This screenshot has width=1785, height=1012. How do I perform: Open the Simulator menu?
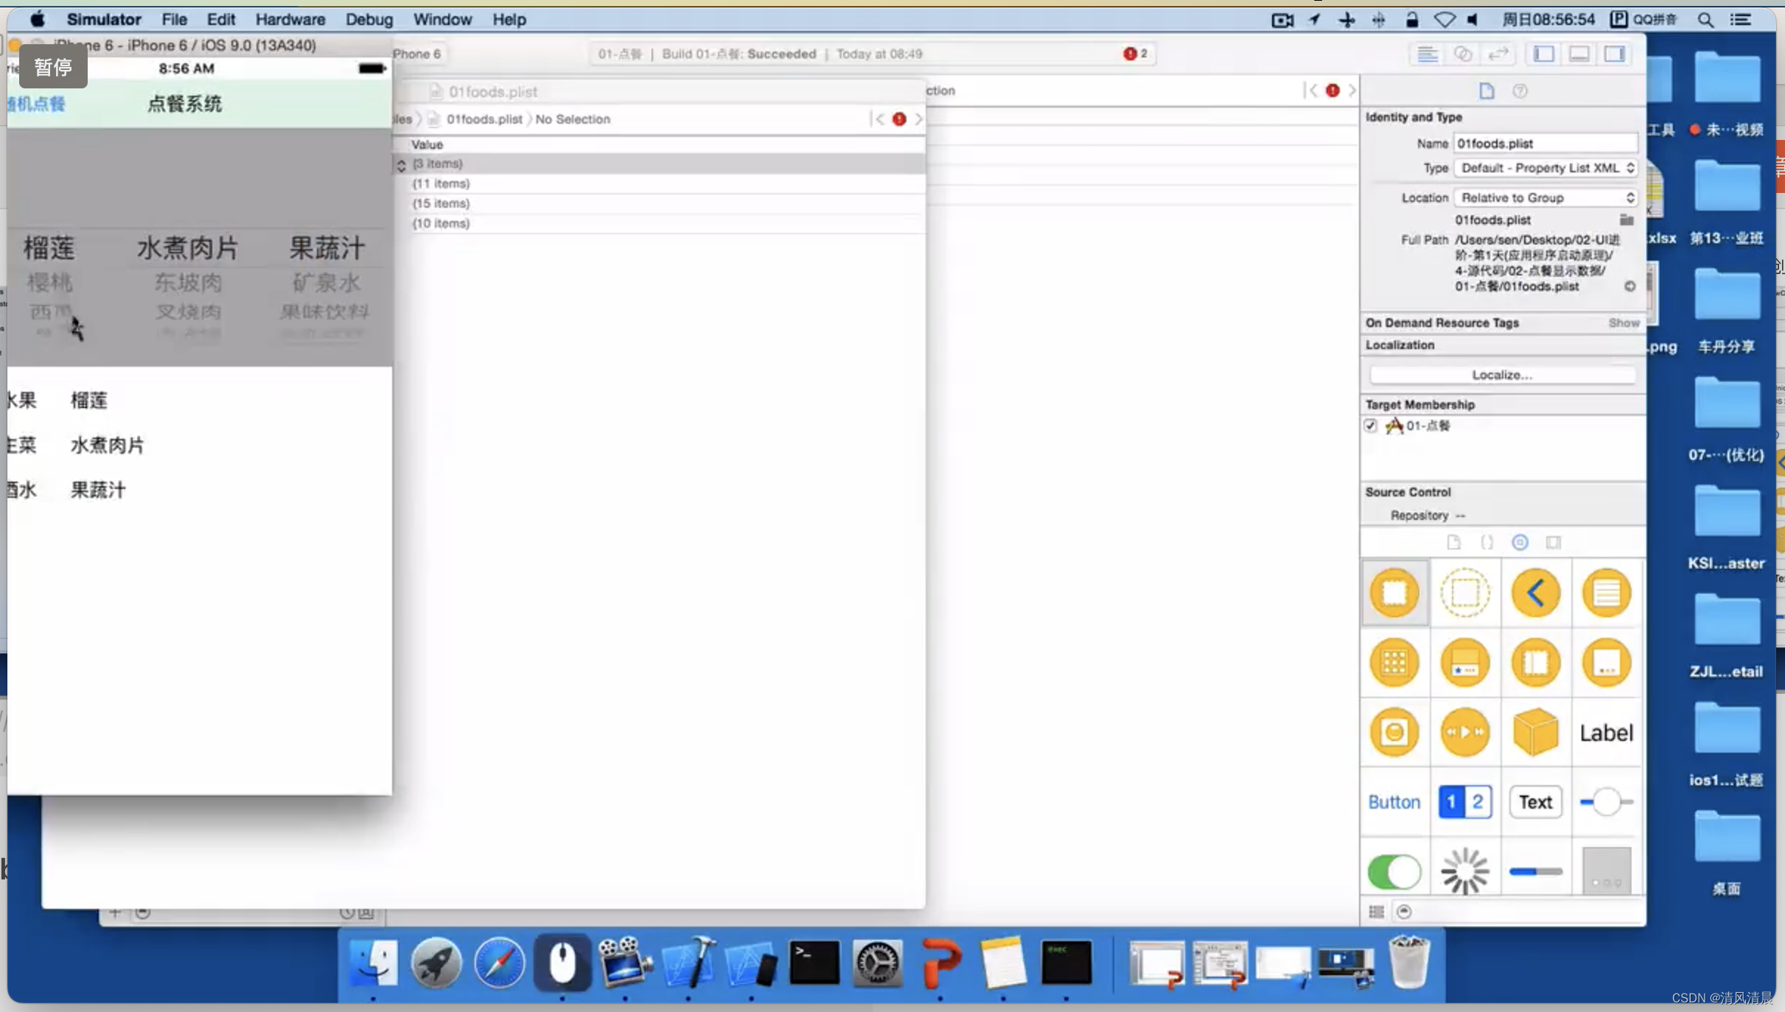tap(104, 18)
